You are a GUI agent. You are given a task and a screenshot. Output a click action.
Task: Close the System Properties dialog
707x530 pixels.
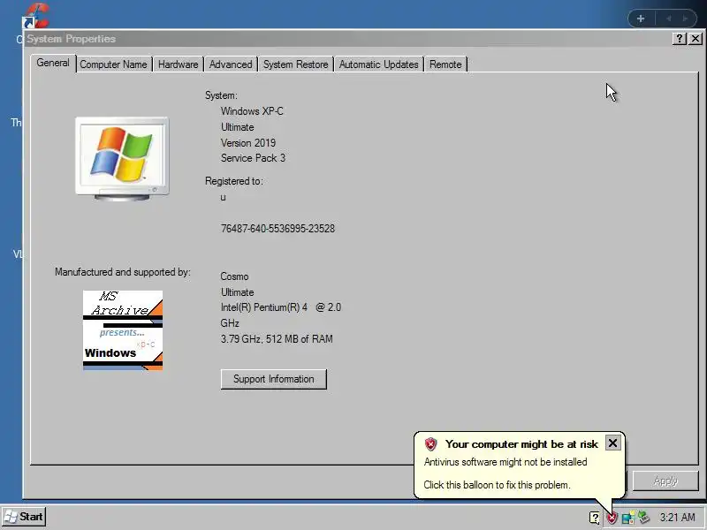(x=696, y=39)
